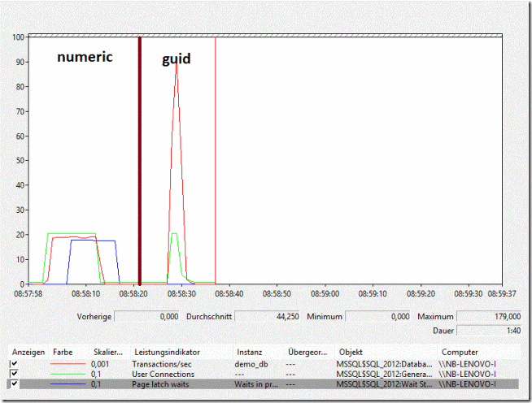This screenshot has width=532, height=403.
Task: Click the 08:57:58 start time label
Action: (x=28, y=293)
